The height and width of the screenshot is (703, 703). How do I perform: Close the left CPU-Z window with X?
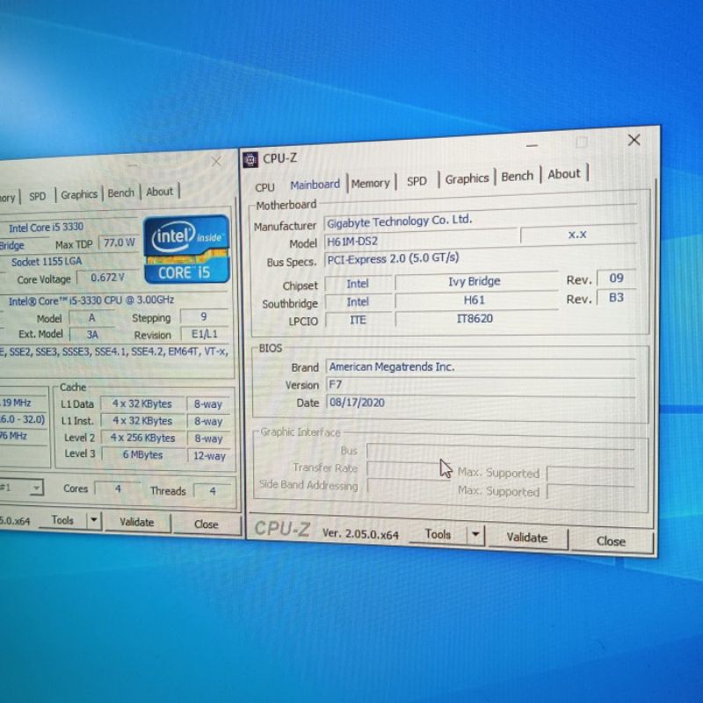216,162
